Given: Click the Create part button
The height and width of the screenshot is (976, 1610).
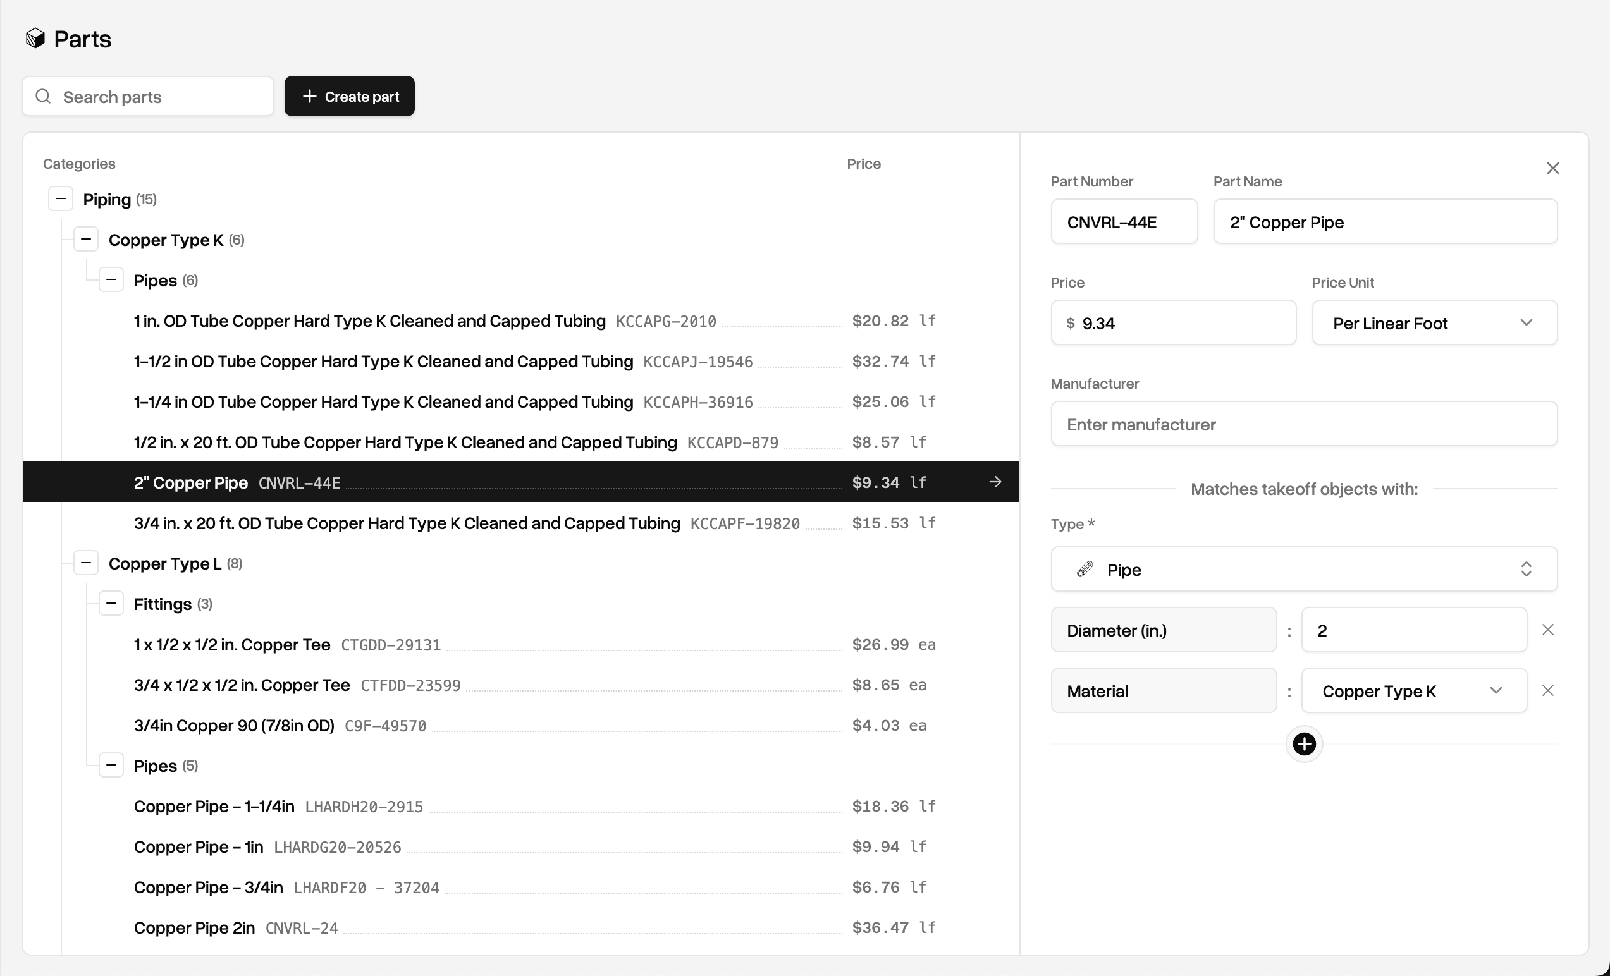Looking at the screenshot, I should [349, 96].
